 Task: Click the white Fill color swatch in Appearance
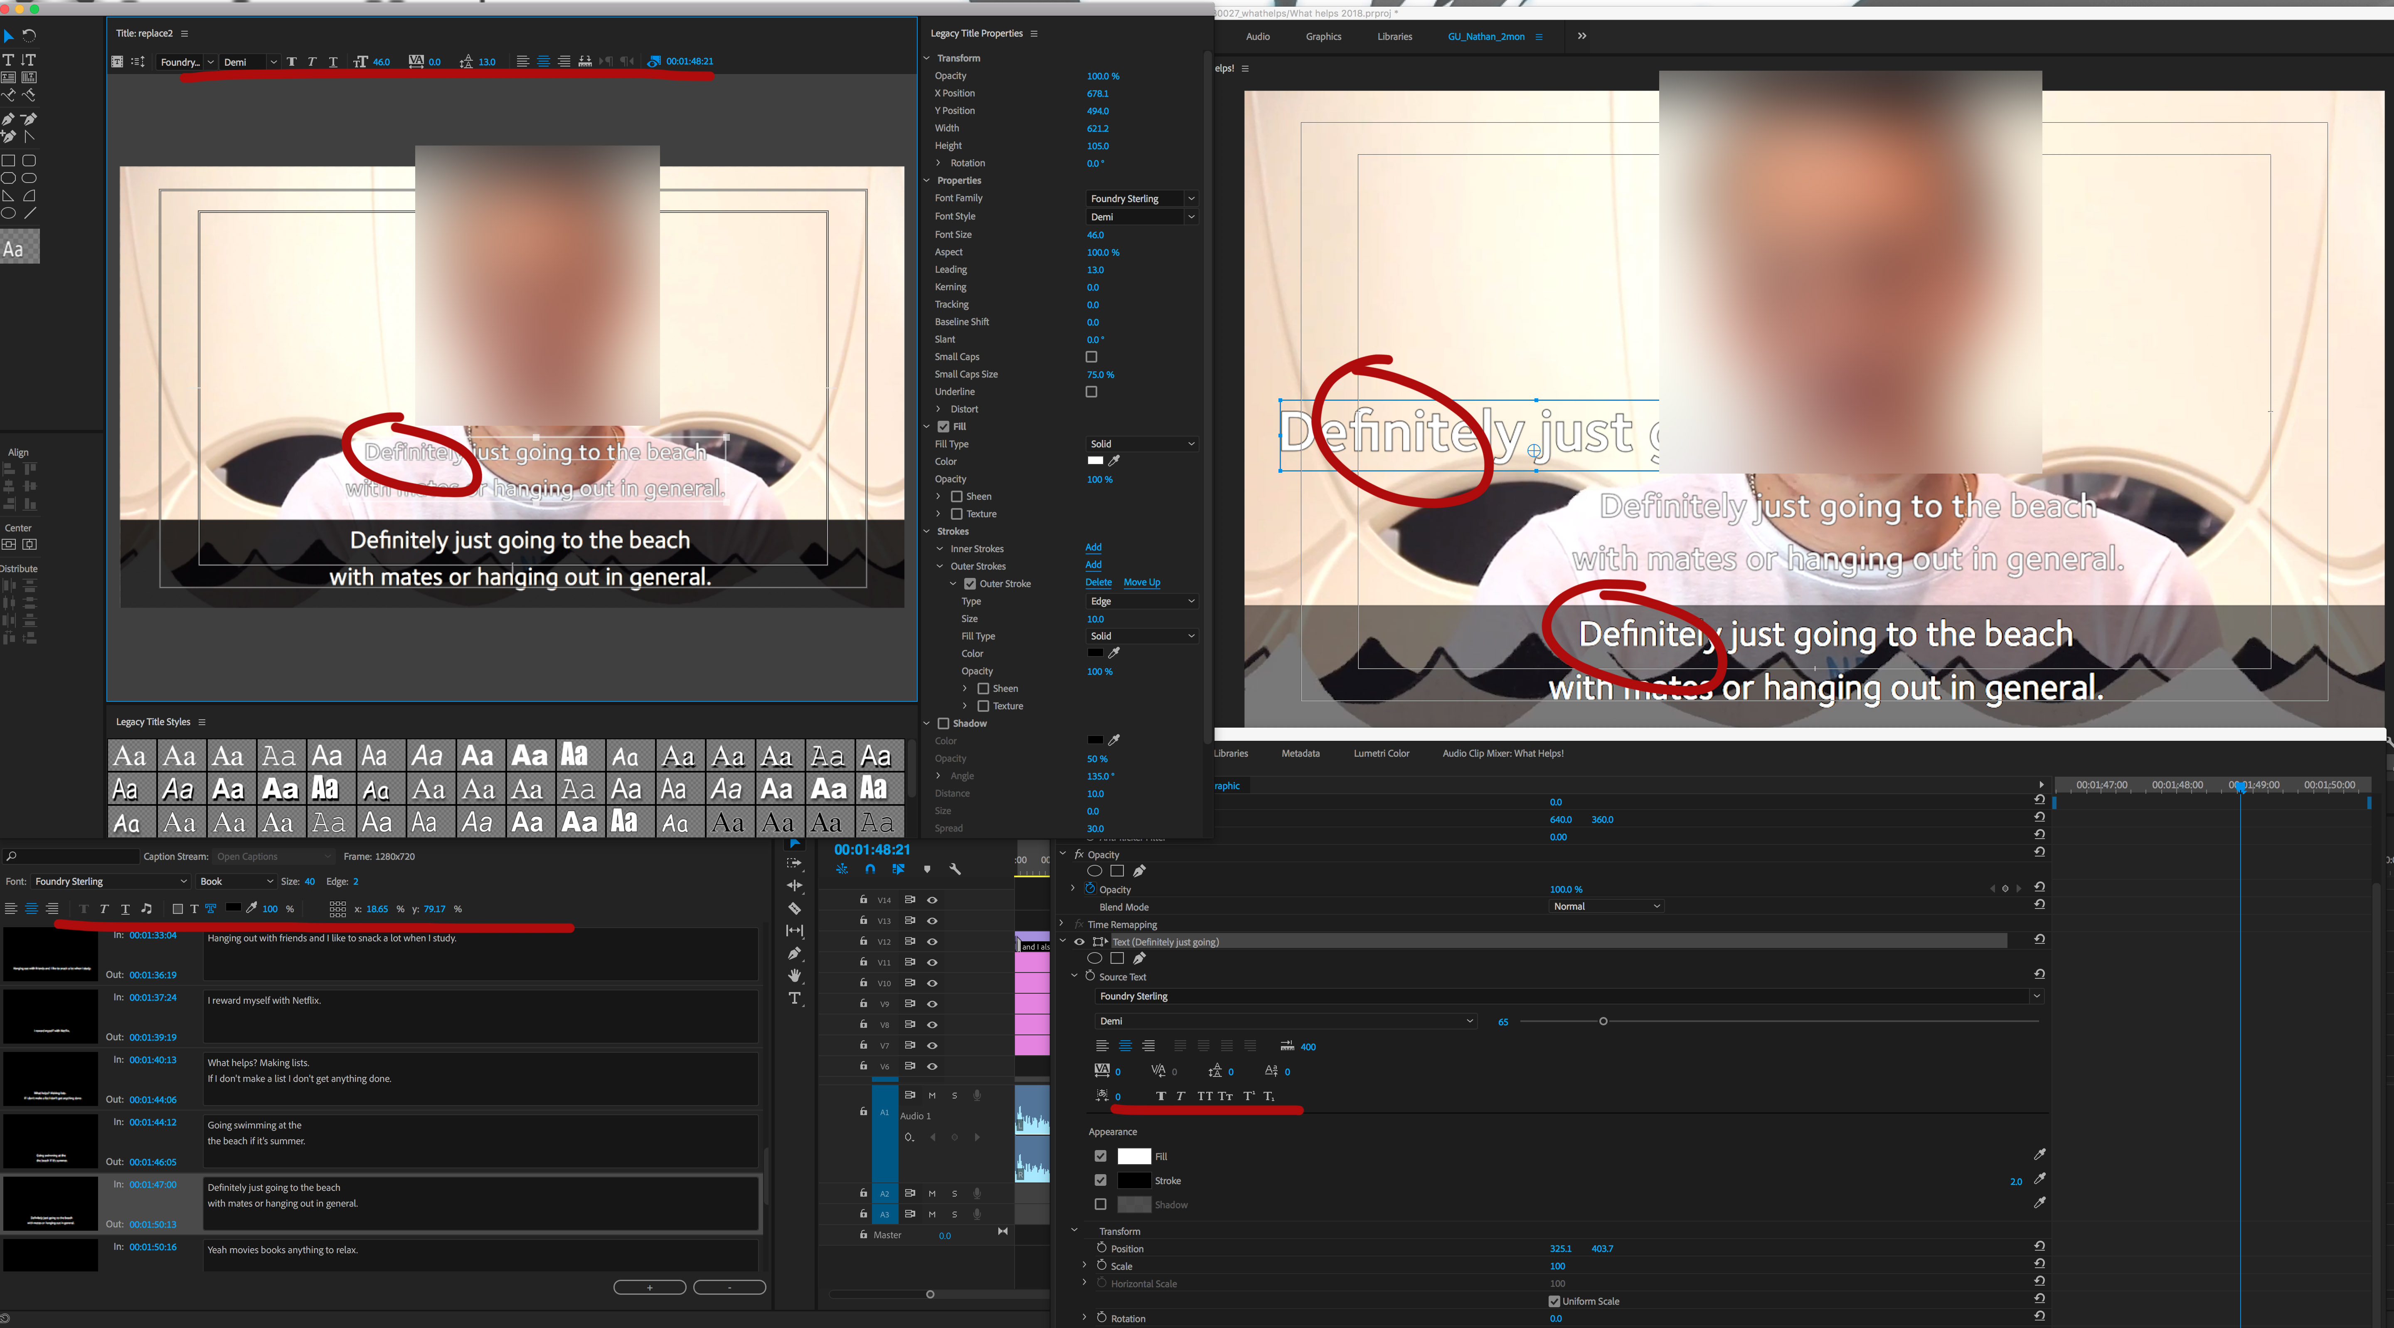click(1134, 1156)
